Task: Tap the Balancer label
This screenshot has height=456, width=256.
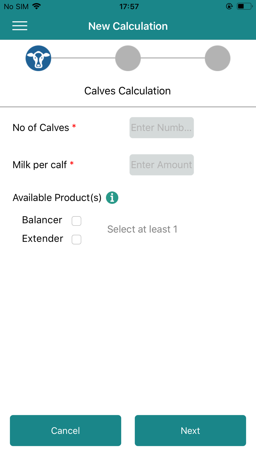Action: 42,220
